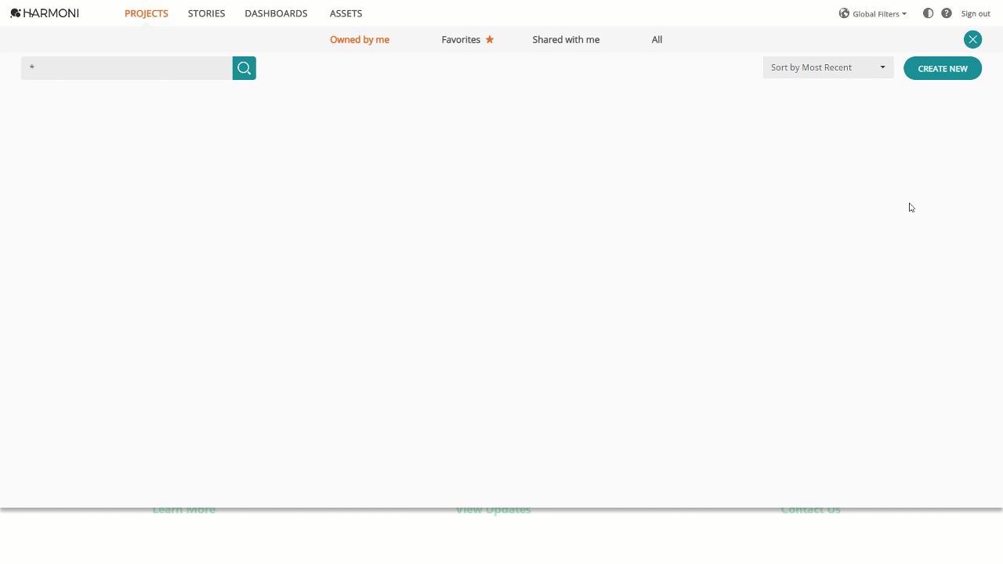Switch to the Stories section
1003x564 pixels.
pyautogui.click(x=206, y=13)
